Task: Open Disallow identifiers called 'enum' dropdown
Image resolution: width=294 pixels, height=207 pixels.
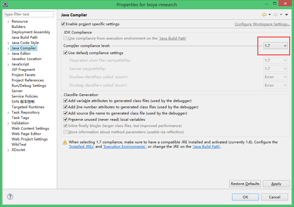Action: 276,85
